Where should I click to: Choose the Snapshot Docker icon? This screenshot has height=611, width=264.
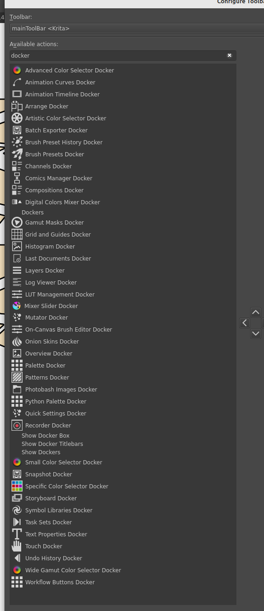(17, 475)
